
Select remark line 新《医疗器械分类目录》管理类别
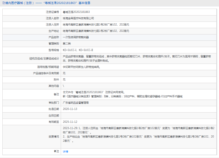[123, 96]
